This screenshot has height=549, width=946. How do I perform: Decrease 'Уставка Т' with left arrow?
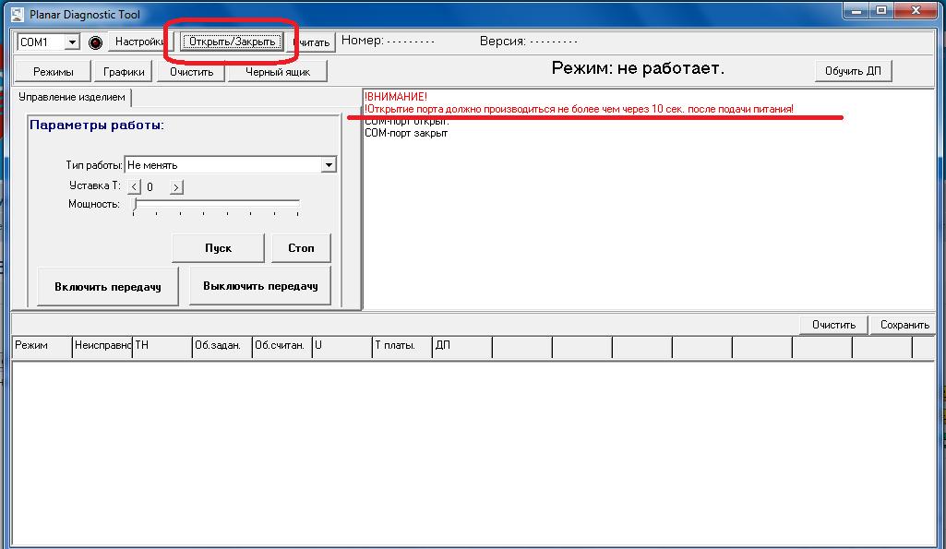click(135, 187)
